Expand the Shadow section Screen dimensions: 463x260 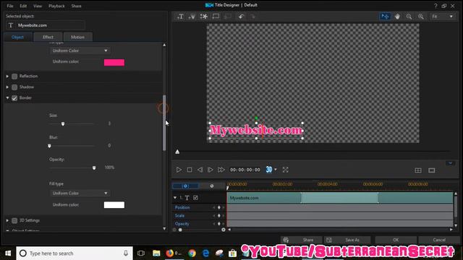pos(7,87)
